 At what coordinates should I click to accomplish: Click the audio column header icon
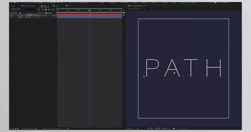(12, 13)
